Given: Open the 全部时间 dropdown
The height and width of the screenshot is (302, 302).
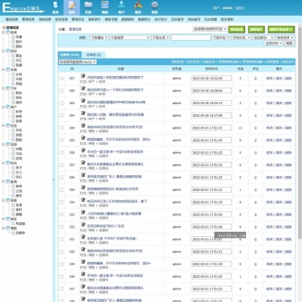Looking at the screenshot, I should click(x=274, y=43).
